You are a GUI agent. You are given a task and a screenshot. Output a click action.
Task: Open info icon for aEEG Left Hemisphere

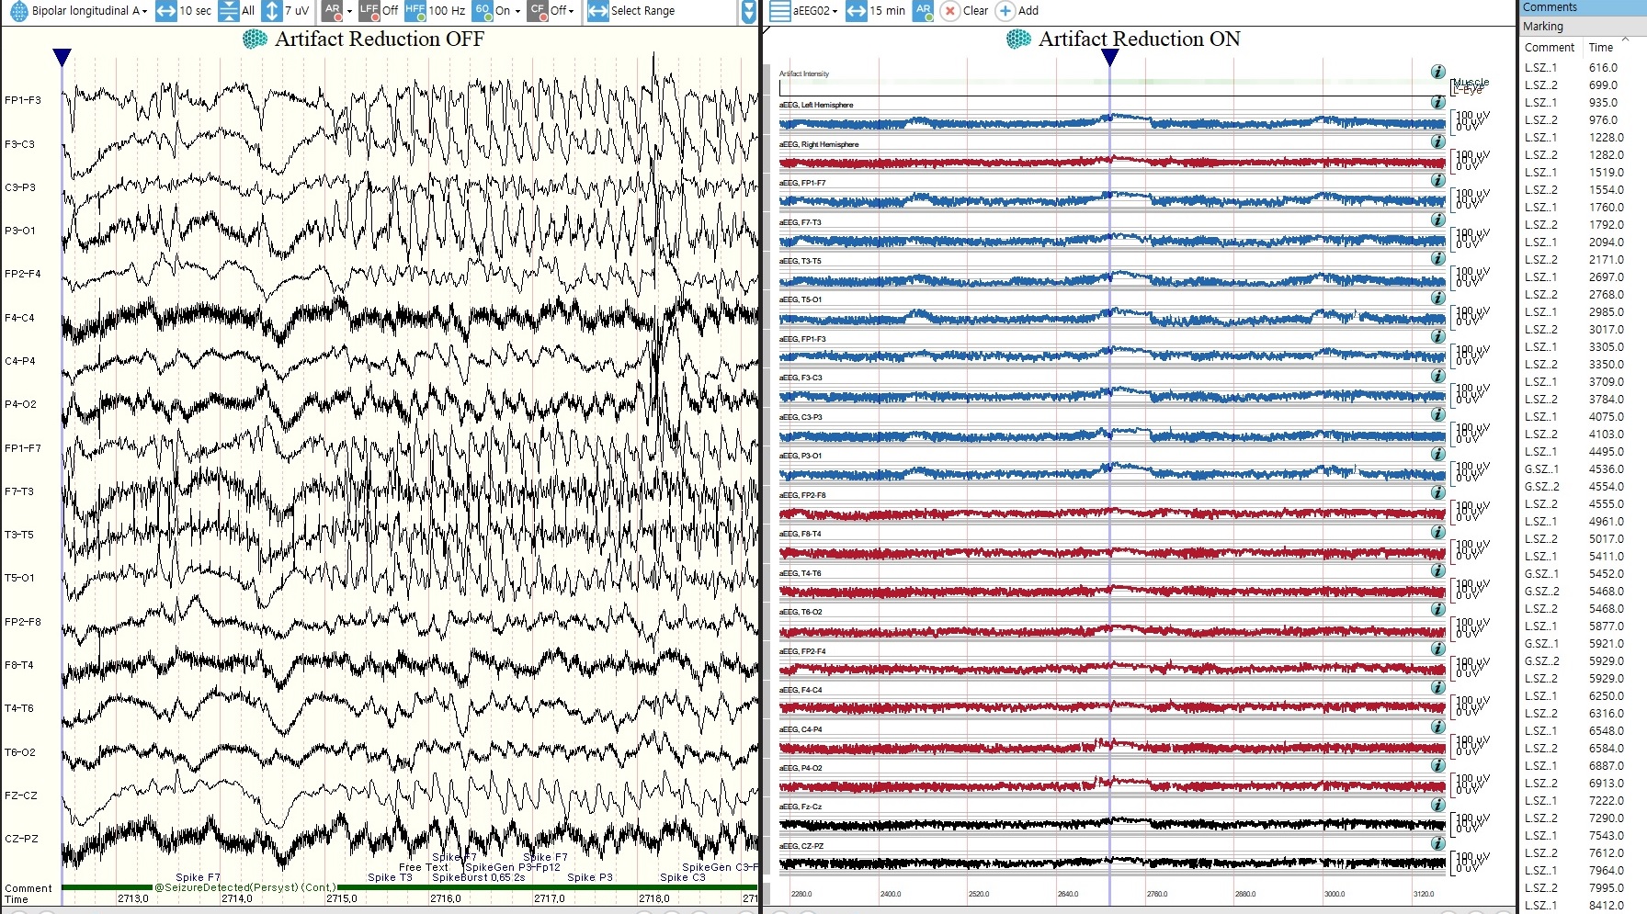[1437, 103]
